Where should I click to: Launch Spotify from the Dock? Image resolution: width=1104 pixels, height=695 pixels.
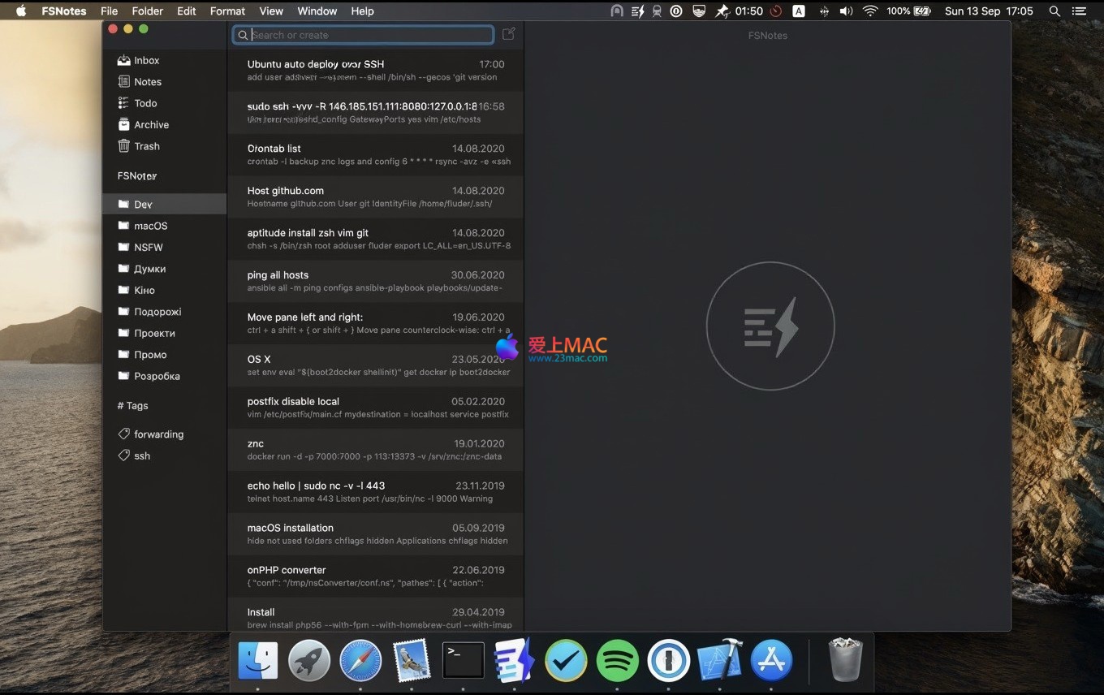click(x=617, y=661)
